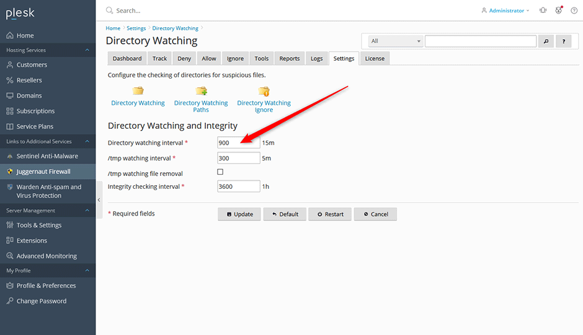Click the Juggernaut Firewall shield icon
Image resolution: width=583 pixels, height=335 pixels.
[x=10, y=172]
